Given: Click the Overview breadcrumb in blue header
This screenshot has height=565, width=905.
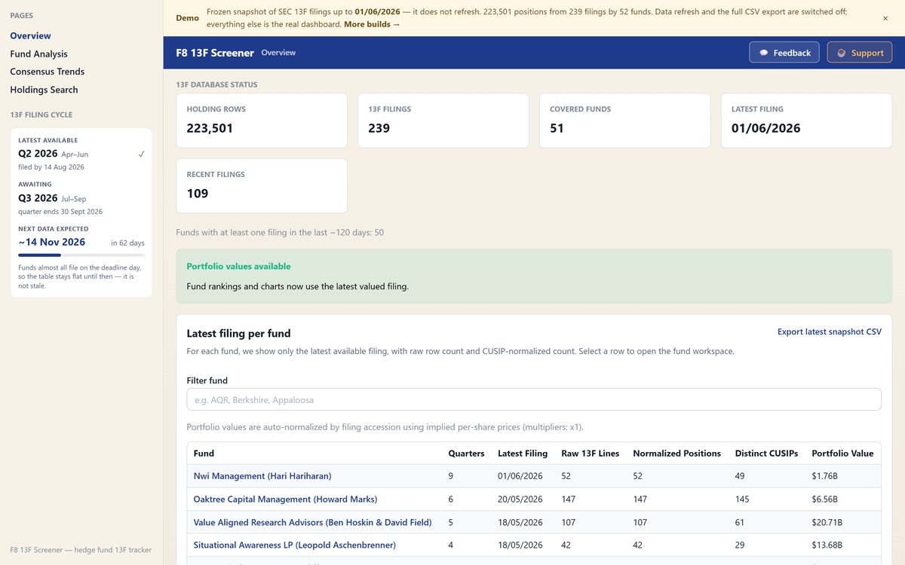Looking at the screenshot, I should pyautogui.click(x=278, y=53).
